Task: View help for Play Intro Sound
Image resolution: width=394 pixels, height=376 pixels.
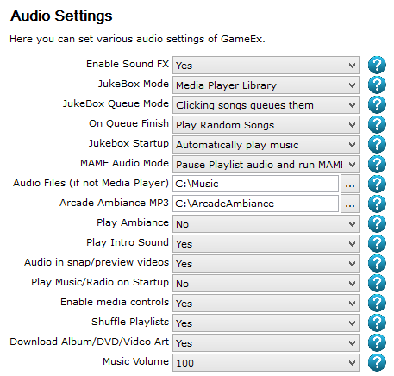Action: (x=377, y=243)
